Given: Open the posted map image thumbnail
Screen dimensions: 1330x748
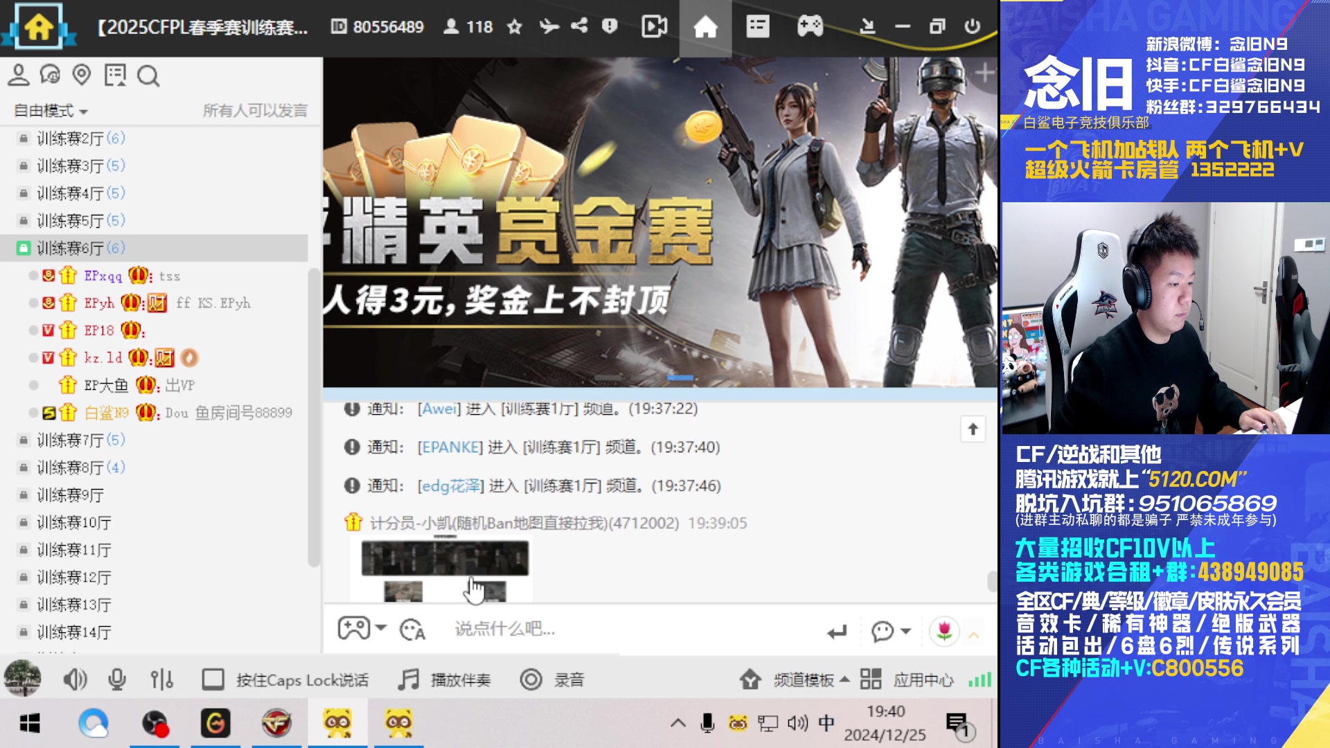Looking at the screenshot, I should pos(445,568).
